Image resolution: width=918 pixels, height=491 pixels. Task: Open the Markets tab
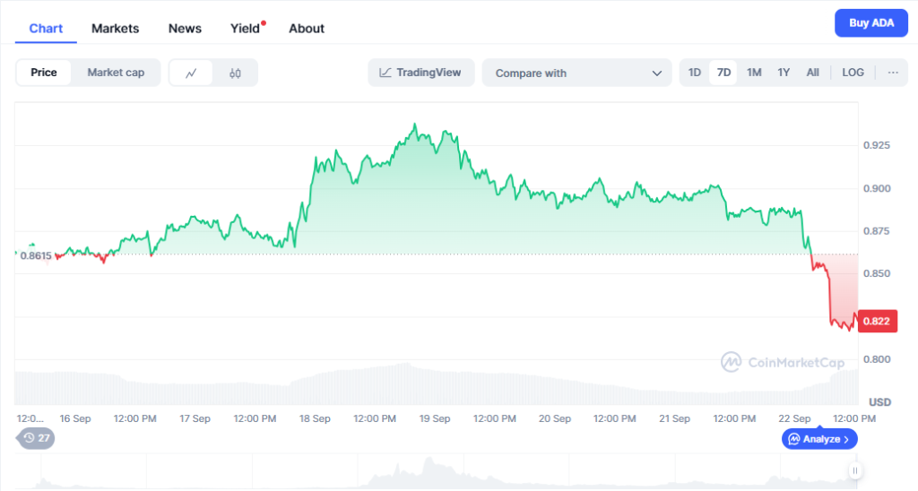116,29
